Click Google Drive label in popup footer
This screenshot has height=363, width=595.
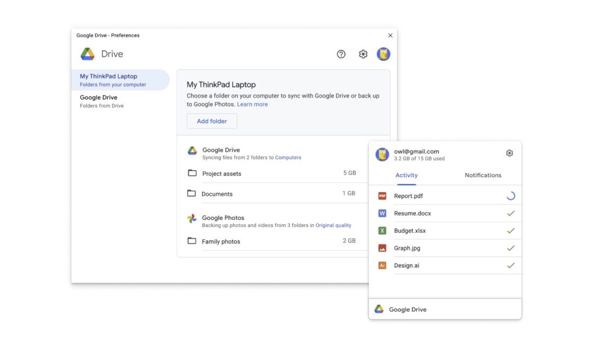(407, 310)
